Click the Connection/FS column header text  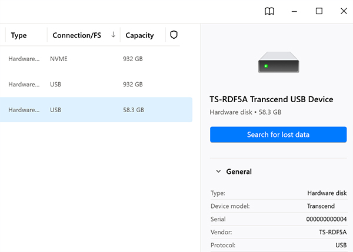click(x=76, y=35)
